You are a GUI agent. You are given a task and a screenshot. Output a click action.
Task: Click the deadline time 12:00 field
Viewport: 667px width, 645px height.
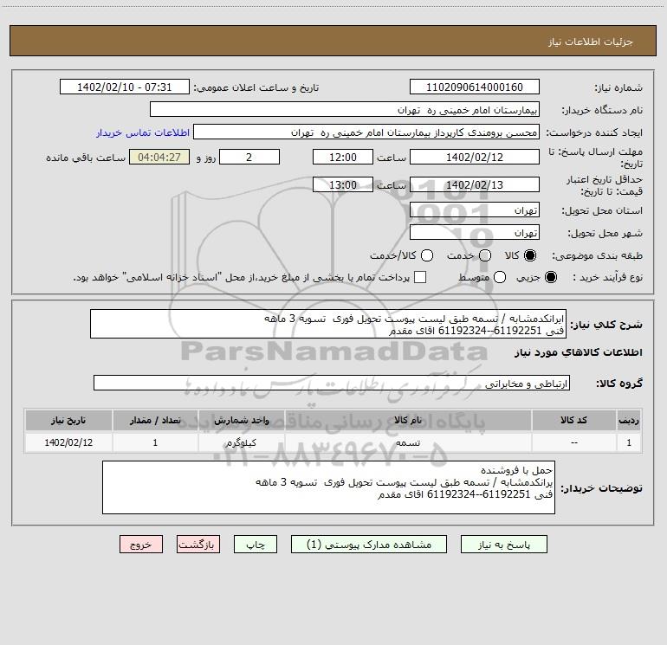tap(343, 157)
